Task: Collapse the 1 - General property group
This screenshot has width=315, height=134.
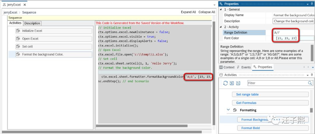Action: click(x=221, y=9)
